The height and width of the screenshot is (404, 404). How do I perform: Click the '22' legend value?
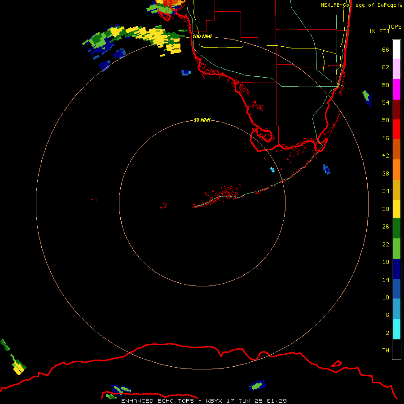pos(386,244)
